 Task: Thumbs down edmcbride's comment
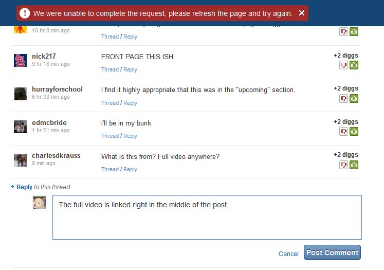coord(343,132)
